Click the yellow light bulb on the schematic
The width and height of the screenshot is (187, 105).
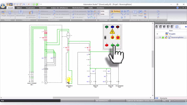click(x=69, y=80)
